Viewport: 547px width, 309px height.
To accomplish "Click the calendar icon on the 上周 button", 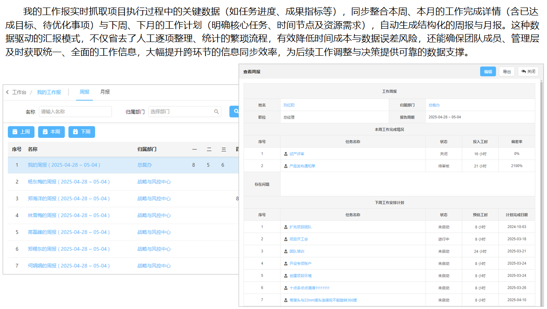I will point(14,131).
